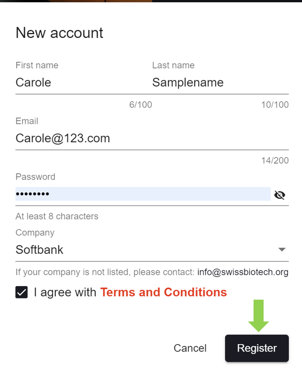Click the "New account" dialog heading
This screenshot has height=376, width=302.
[59, 33]
